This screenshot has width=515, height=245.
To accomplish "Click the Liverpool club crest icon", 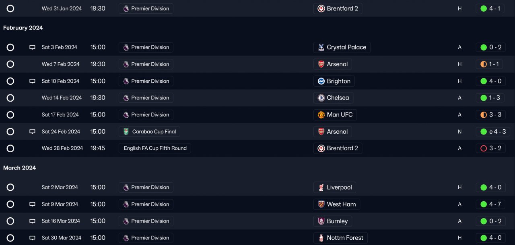I will click(321, 188).
